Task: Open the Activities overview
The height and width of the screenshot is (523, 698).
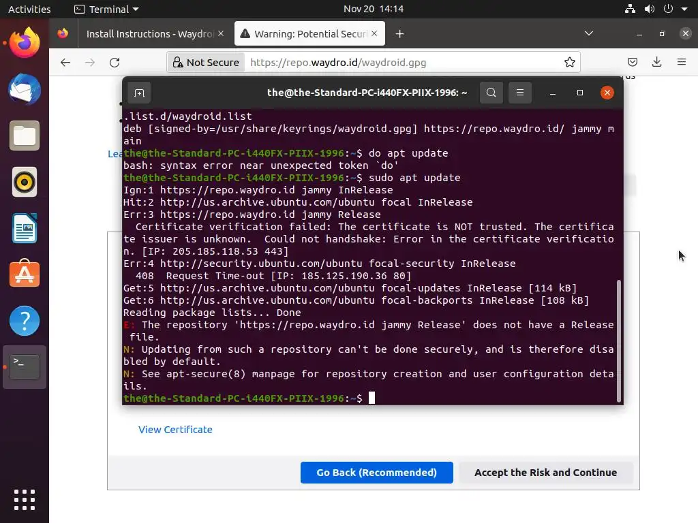Action: 29,9
